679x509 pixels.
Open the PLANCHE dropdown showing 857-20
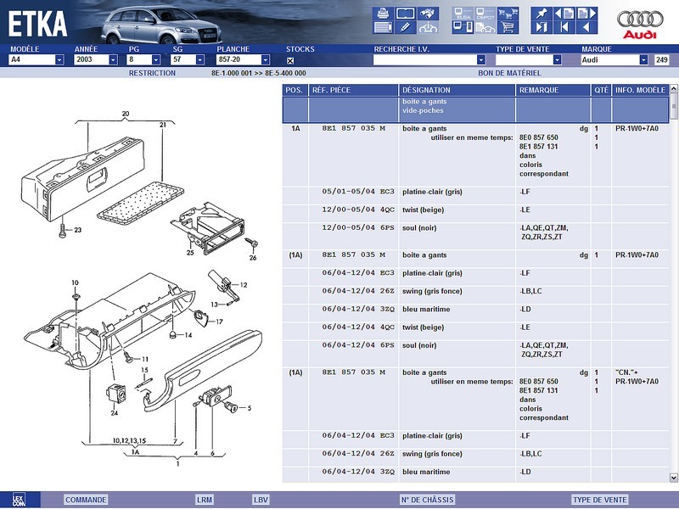(x=266, y=60)
